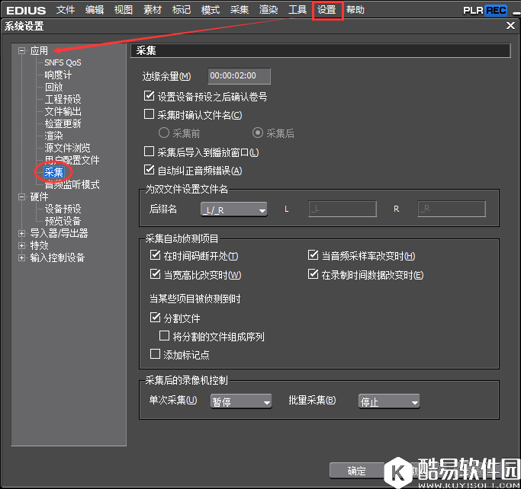Open the 文件 menu
Screen dimensions: 521x489
[66, 10]
